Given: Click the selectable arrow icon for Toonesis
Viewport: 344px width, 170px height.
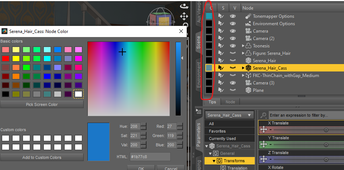Looking at the screenshot, I should coord(221,46).
